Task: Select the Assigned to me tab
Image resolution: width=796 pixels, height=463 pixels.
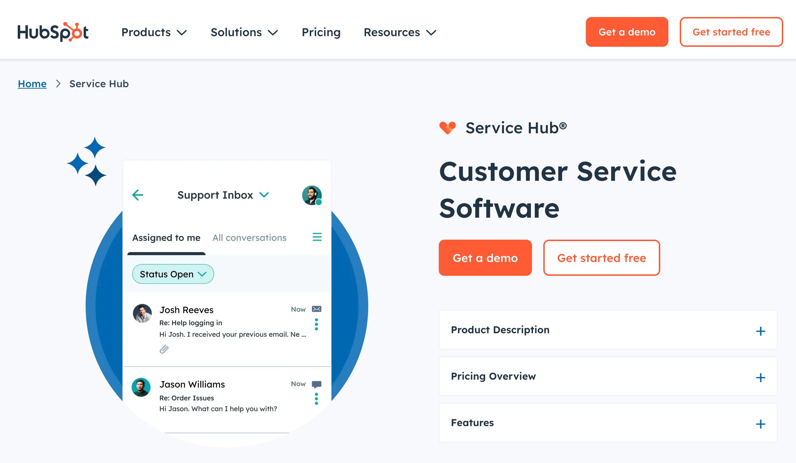Action: pos(166,238)
